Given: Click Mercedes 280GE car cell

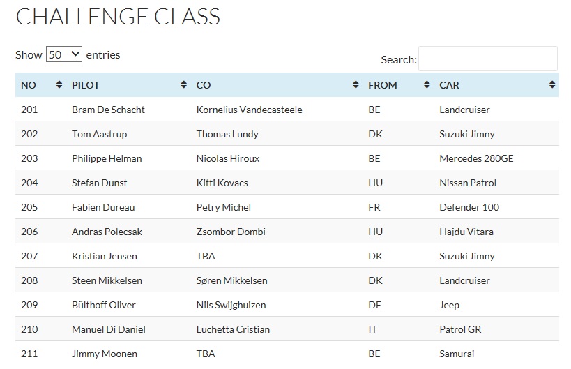Looking at the screenshot, I should [x=476, y=158].
